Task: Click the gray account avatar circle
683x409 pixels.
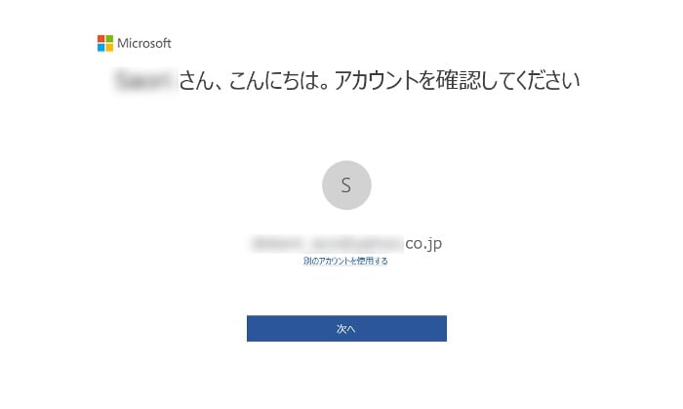Action: tap(346, 185)
